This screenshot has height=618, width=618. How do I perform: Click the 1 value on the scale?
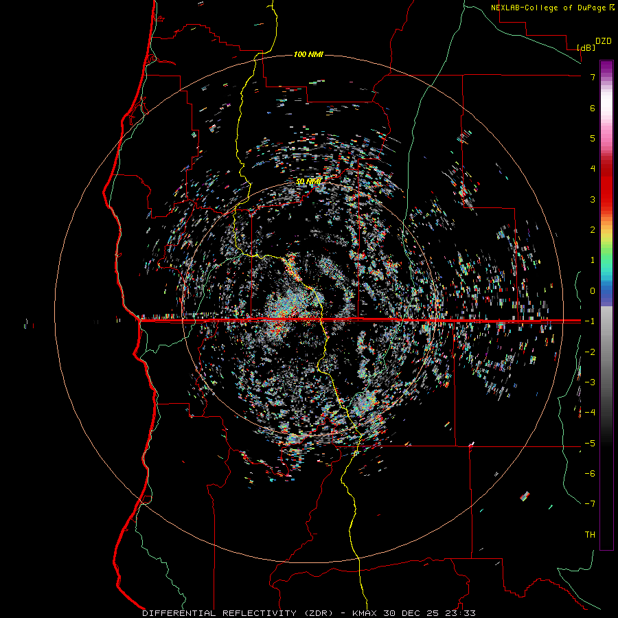click(593, 260)
